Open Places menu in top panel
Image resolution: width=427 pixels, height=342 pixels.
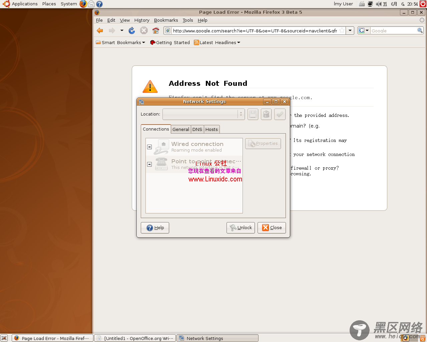(49, 4)
